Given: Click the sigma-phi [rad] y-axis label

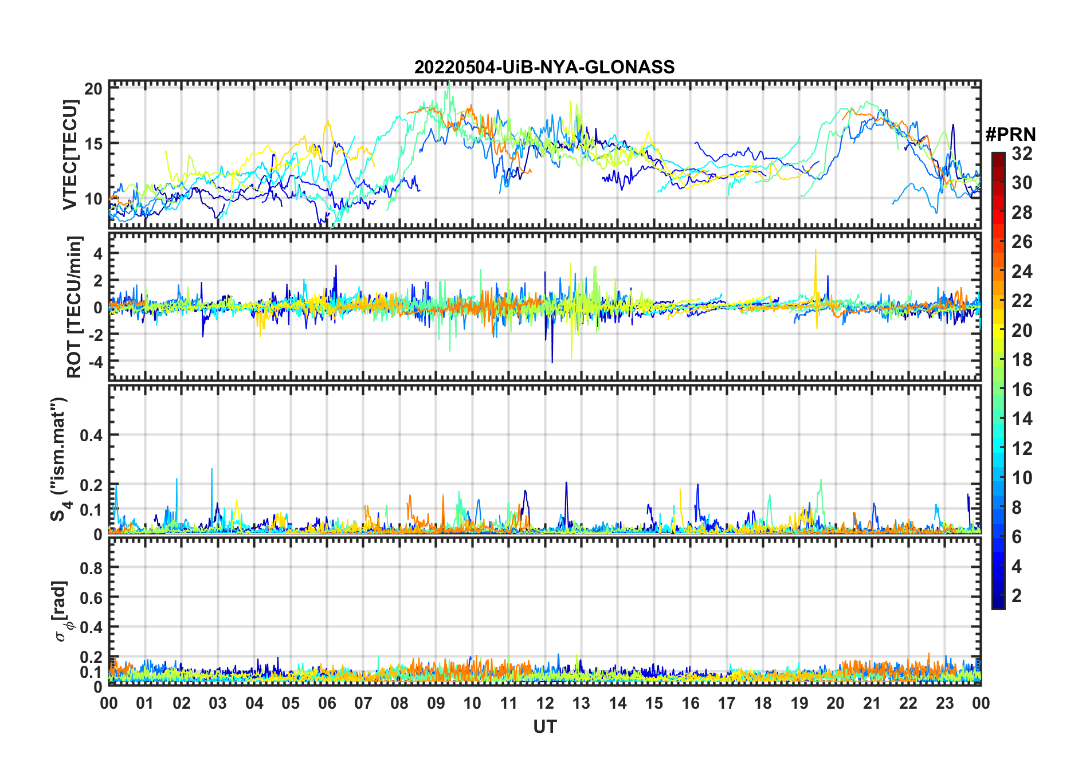Looking at the screenshot, I should pyautogui.click(x=62, y=611).
